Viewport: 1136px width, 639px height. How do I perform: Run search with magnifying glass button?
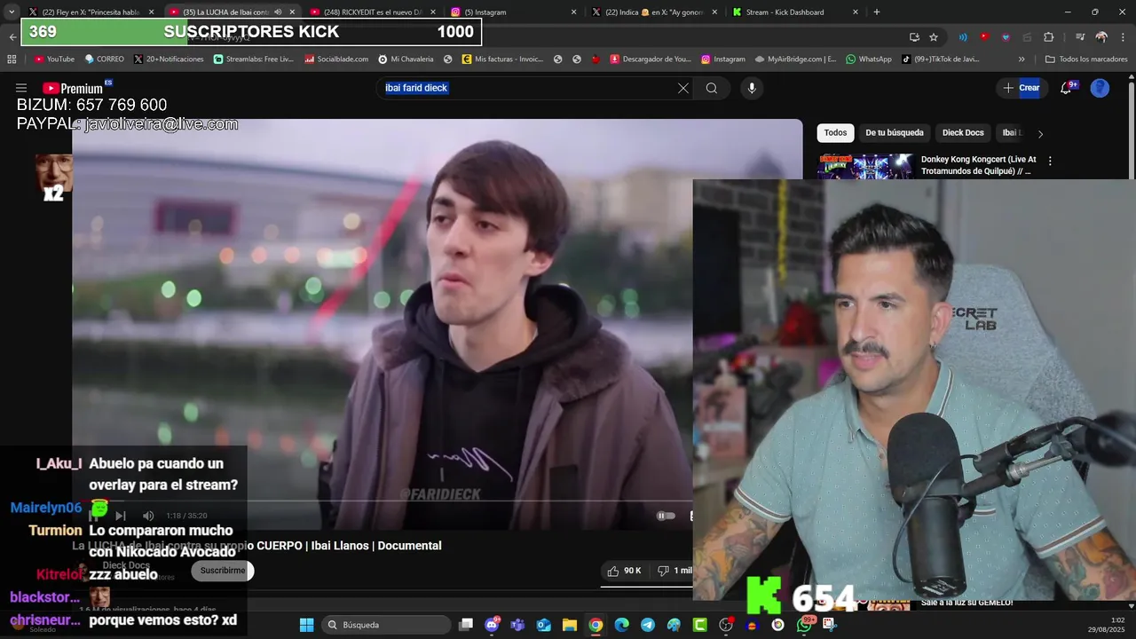click(712, 88)
